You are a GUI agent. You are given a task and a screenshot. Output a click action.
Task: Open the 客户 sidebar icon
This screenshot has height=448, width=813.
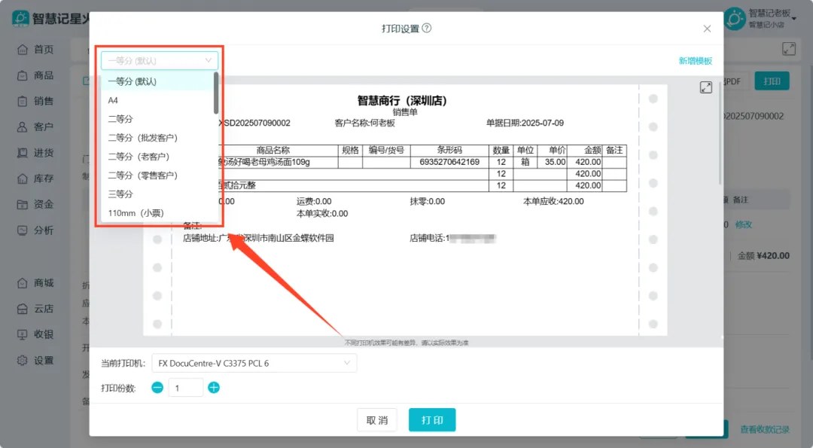pyautogui.click(x=23, y=127)
